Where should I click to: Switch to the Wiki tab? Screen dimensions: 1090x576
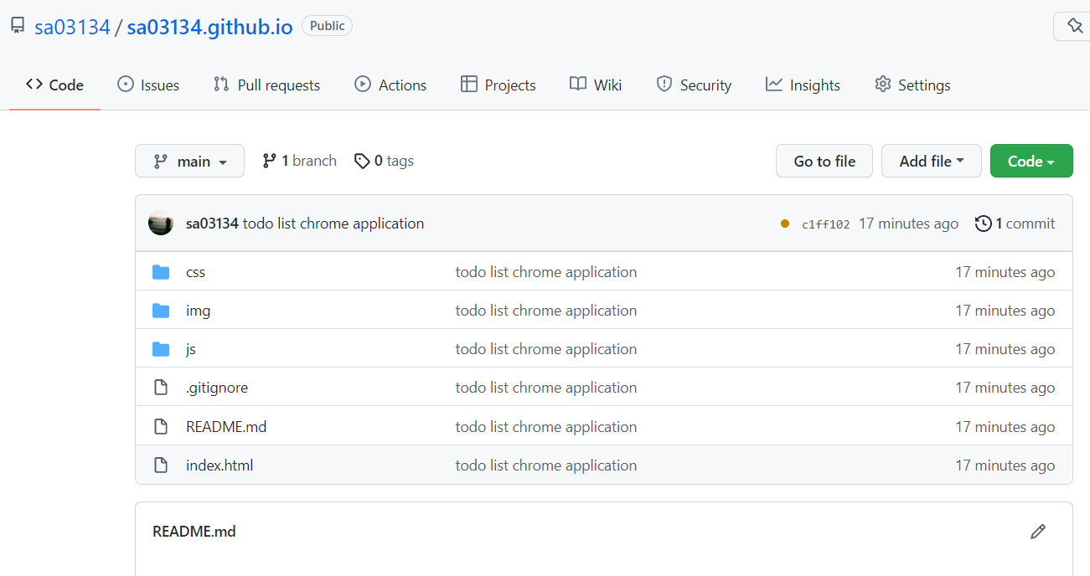[596, 85]
